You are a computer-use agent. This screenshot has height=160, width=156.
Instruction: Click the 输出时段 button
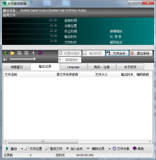[x=93, y=53]
